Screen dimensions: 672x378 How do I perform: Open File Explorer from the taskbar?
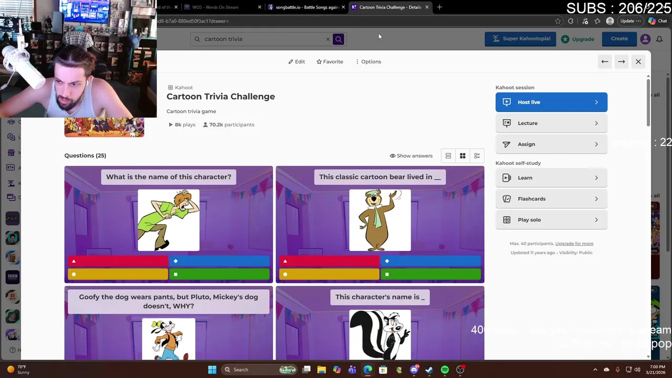tap(322, 370)
